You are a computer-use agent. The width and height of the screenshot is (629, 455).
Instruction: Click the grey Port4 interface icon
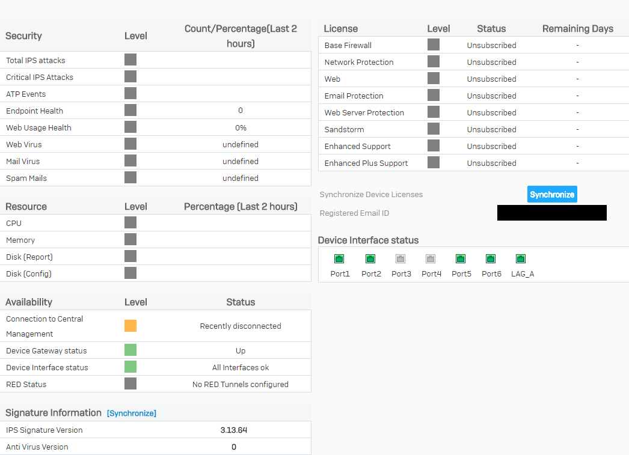(x=431, y=258)
